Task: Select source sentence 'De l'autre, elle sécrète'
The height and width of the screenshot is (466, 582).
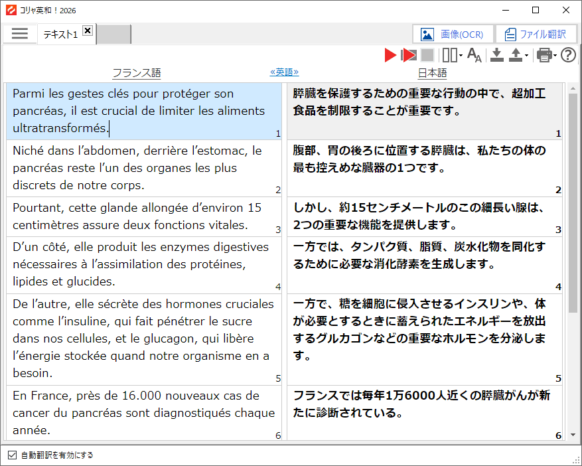Action: pyautogui.click(x=144, y=339)
